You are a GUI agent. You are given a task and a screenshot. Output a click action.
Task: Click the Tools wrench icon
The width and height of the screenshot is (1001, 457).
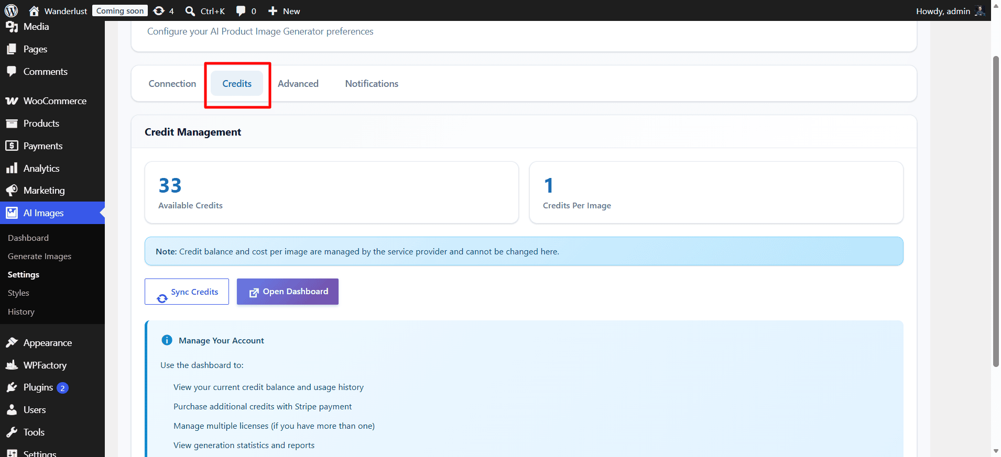point(12,432)
